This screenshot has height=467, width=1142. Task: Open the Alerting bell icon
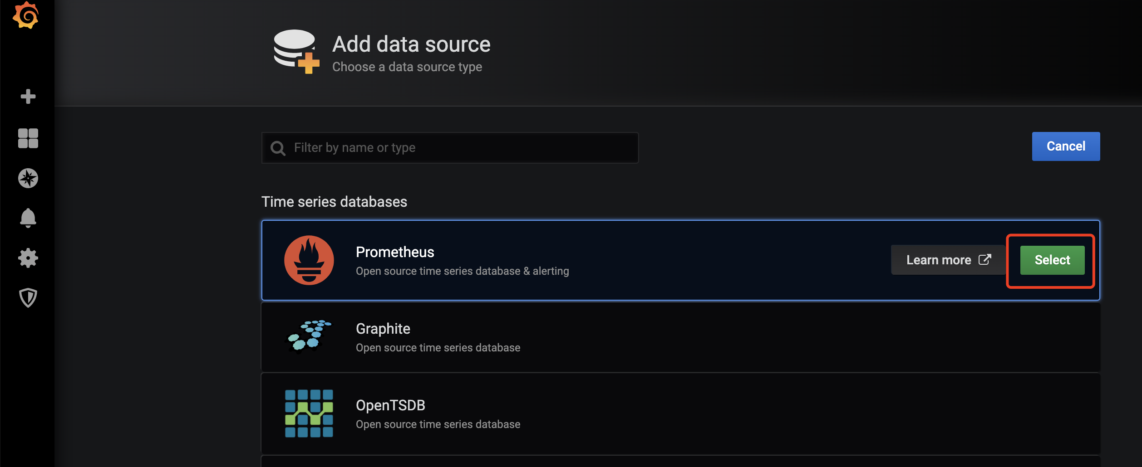(28, 218)
